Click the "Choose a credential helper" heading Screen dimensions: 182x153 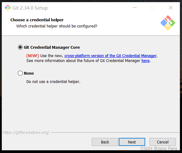pyautogui.click(x=37, y=20)
